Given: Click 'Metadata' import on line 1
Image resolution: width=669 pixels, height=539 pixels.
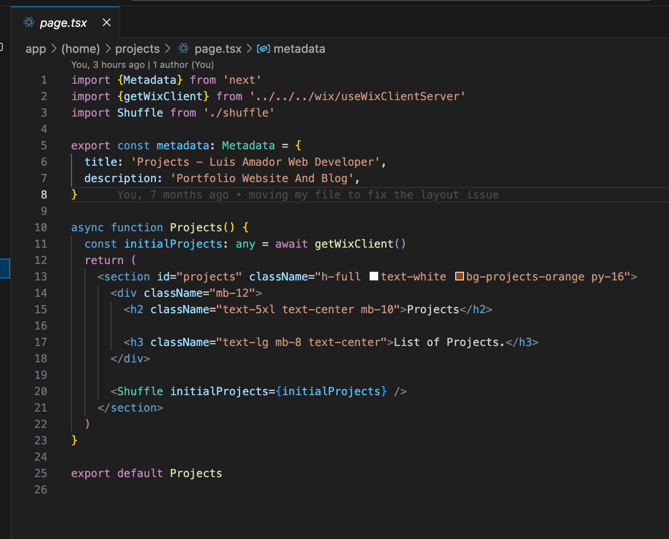Looking at the screenshot, I should coord(150,80).
